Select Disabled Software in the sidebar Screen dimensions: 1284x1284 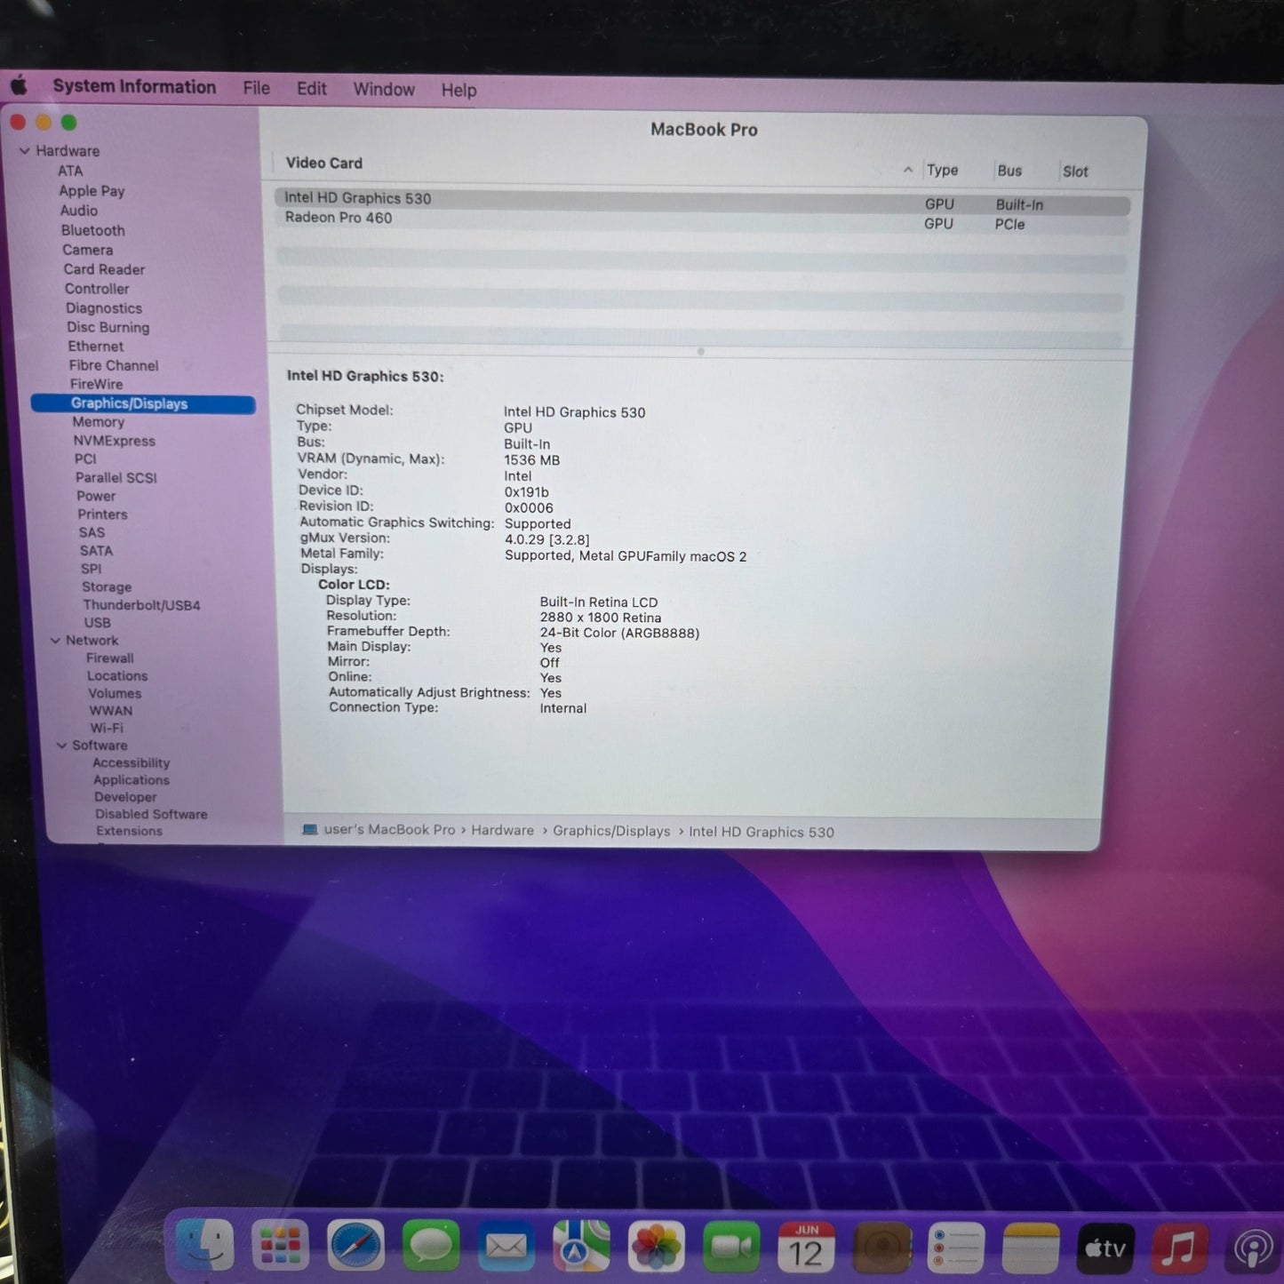151,814
